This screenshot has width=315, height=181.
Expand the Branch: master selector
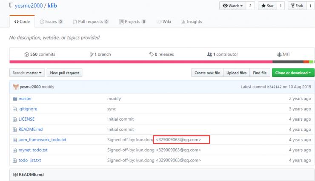(27, 73)
